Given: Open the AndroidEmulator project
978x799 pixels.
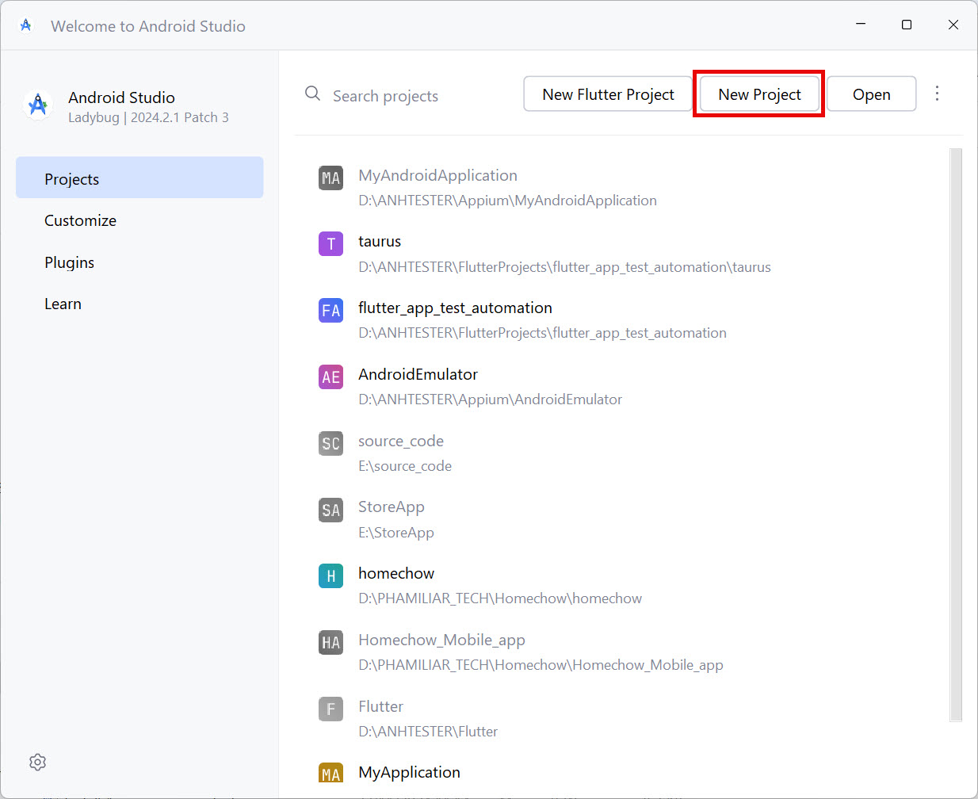Looking at the screenshot, I should click(622, 387).
